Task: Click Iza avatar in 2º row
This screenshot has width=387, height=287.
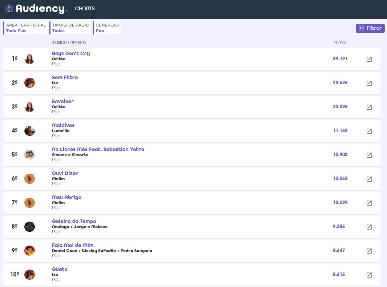Action: [29, 83]
